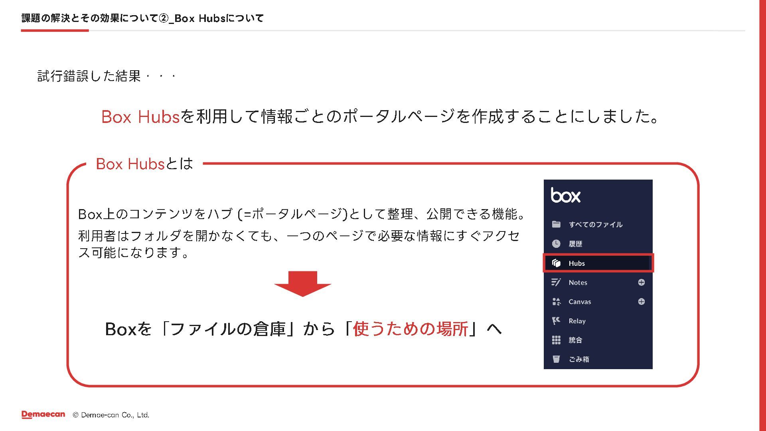Click the red Box Hubs headline text
Image resolution: width=766 pixels, height=431 pixels.
point(140,117)
